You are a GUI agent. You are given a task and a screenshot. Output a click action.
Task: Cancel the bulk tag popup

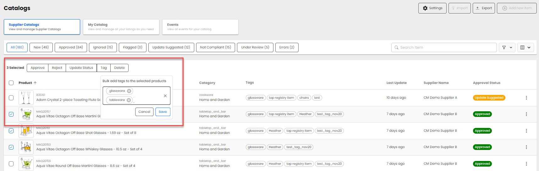(144, 112)
